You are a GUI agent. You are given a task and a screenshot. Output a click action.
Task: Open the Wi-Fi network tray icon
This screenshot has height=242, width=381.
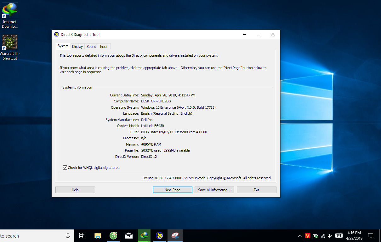click(x=323, y=236)
